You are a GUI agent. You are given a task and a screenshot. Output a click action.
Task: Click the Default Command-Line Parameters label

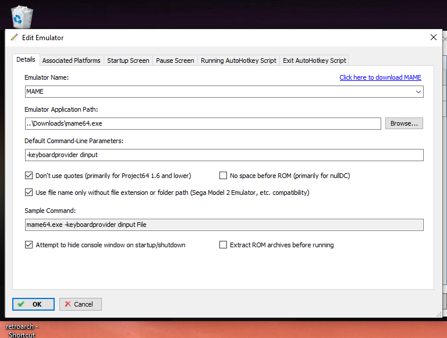[x=74, y=141]
